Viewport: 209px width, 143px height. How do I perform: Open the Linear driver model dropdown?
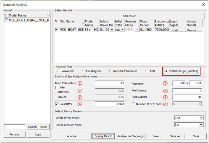pyautogui.click(x=201, y=118)
